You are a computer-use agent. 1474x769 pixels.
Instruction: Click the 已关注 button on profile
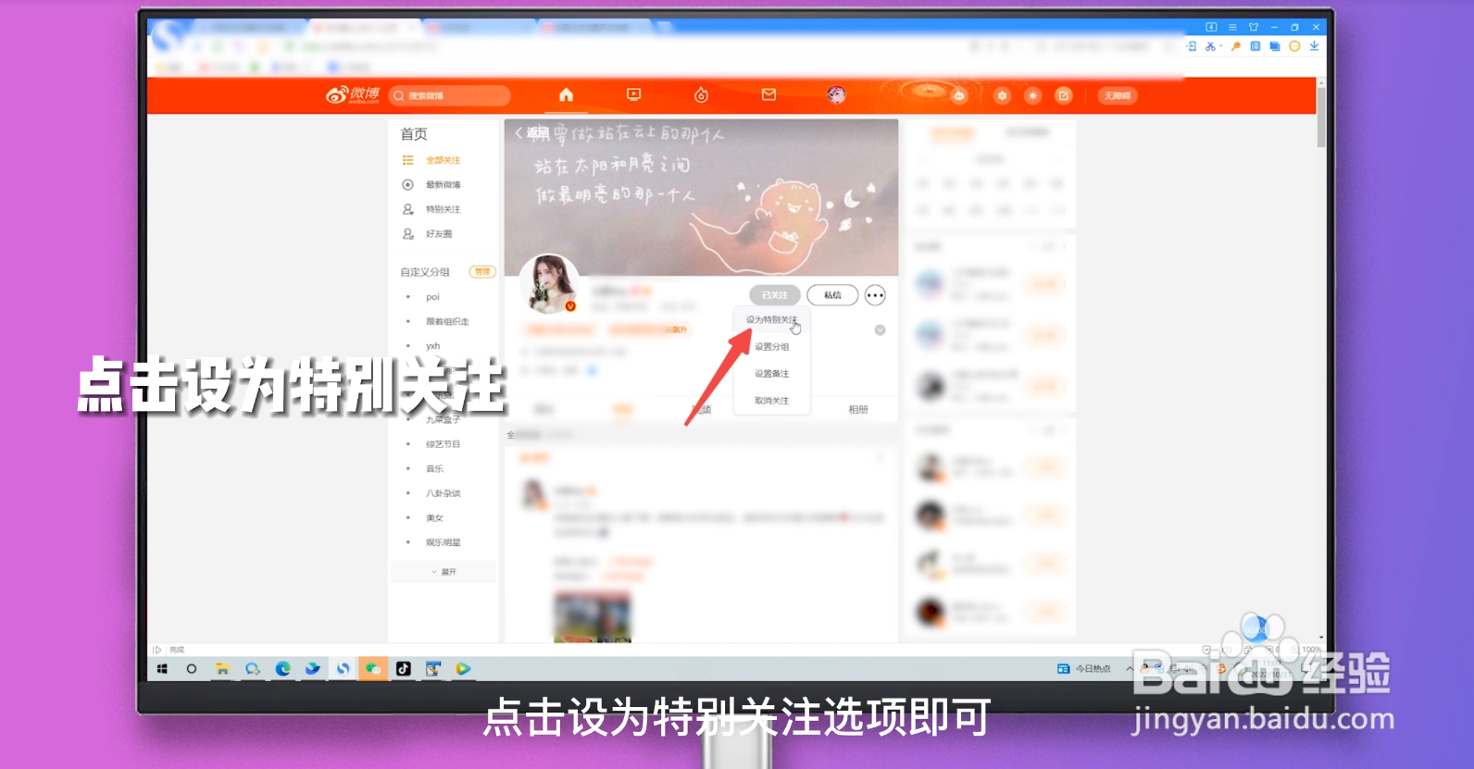[774, 295]
